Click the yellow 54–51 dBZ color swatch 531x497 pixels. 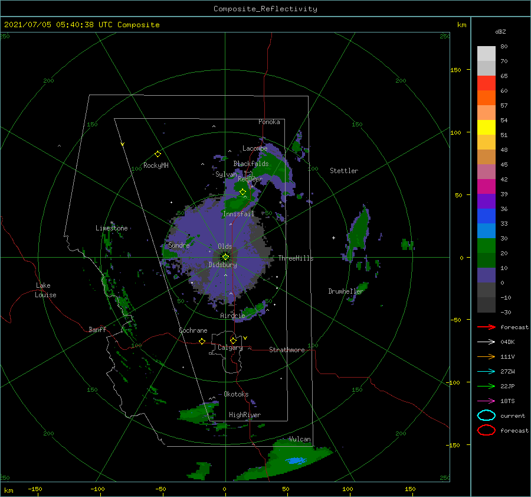coord(486,128)
